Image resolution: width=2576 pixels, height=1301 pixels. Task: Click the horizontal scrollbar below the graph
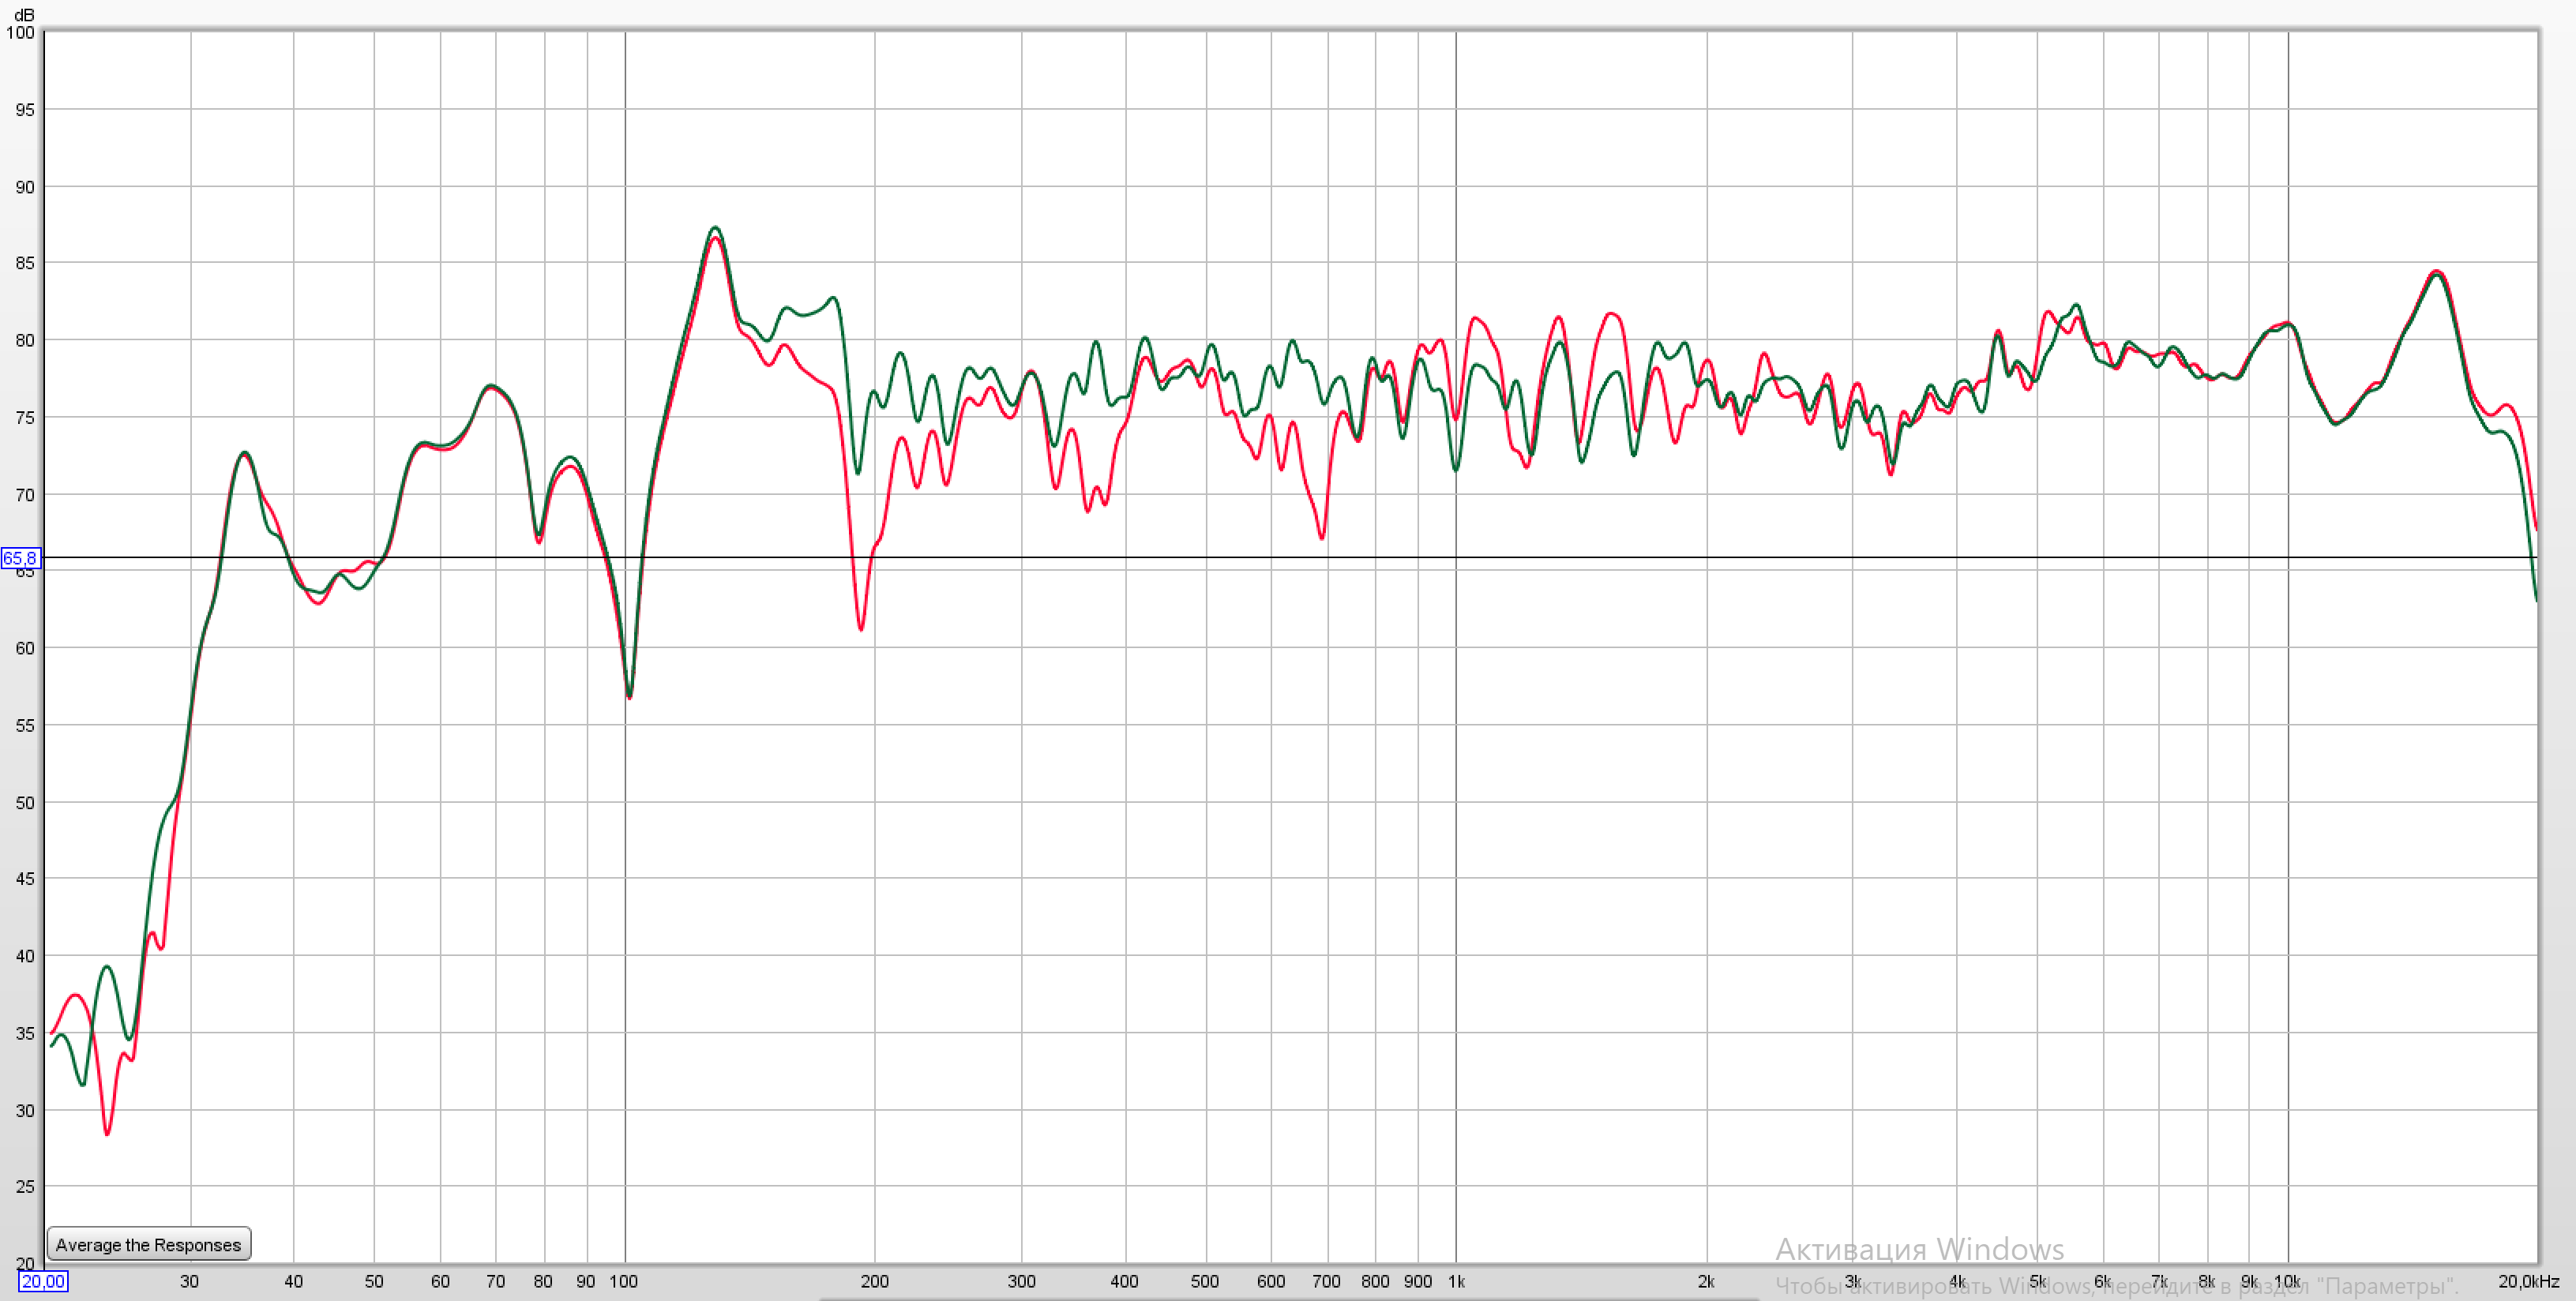[1288, 1298]
